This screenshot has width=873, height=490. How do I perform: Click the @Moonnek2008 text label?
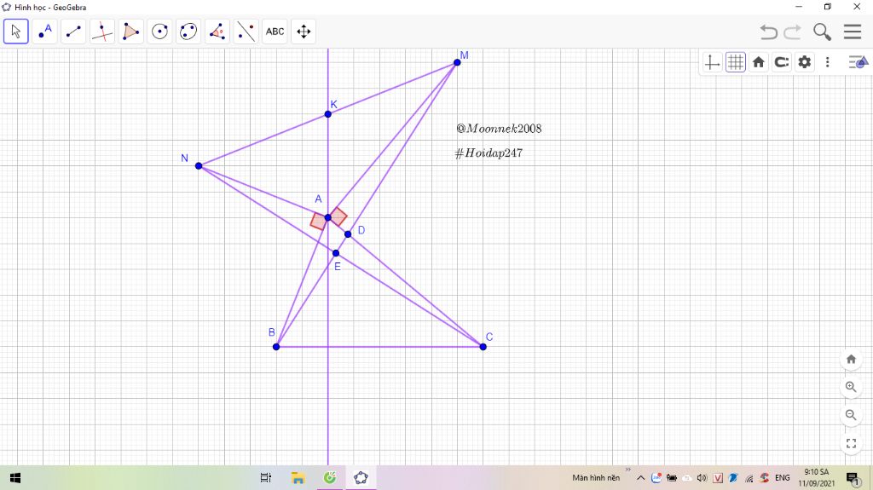(499, 129)
